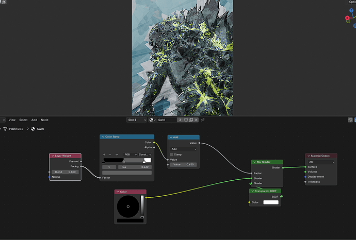The width and height of the screenshot is (356, 240).
Task: Open the Add operation dropdown in math node
Action: [184, 149]
